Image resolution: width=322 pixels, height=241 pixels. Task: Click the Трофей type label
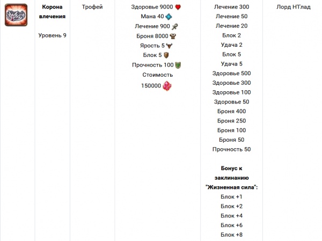click(93, 7)
